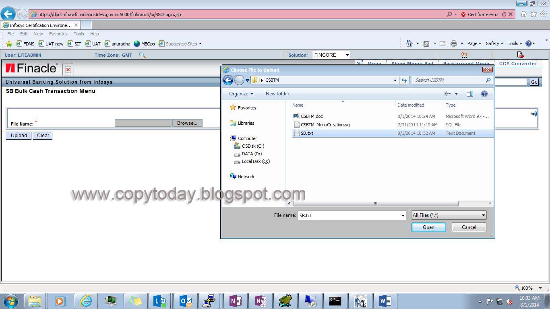Click Network in navigation pane
550x309 pixels.
coord(246,177)
